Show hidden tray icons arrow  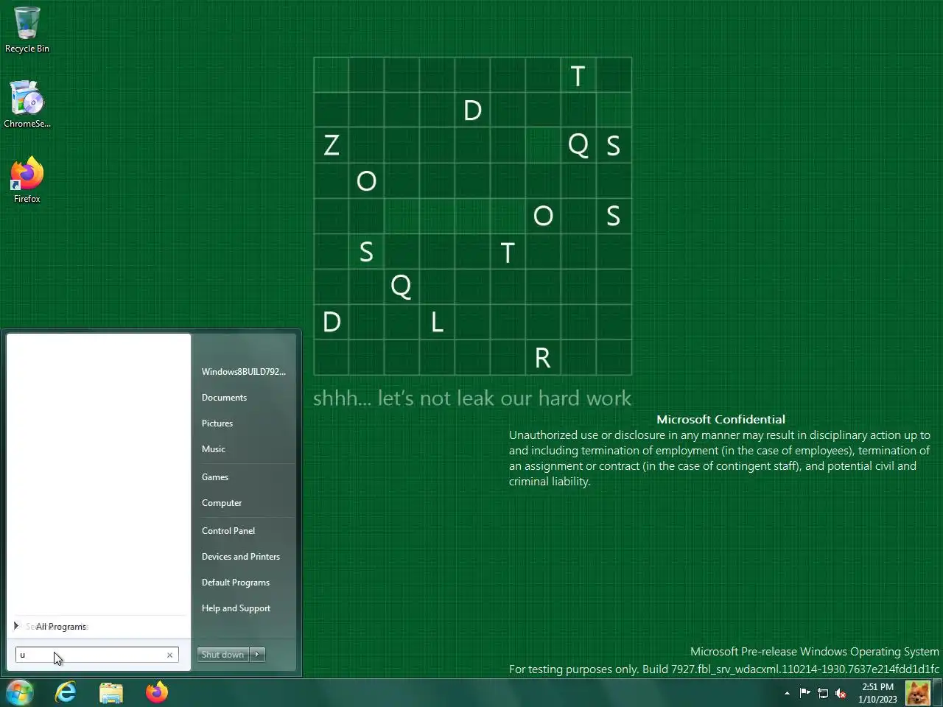tap(787, 693)
